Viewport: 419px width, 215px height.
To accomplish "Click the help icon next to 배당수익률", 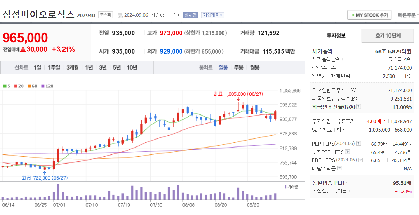I will click(x=340, y=169).
